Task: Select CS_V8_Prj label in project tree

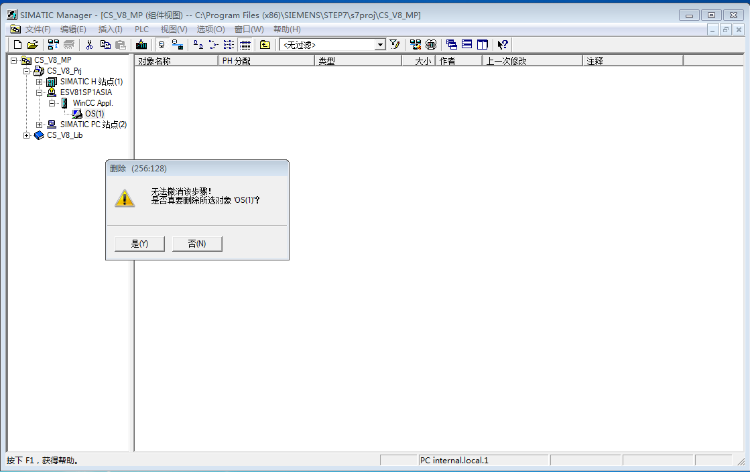Action: (64, 71)
